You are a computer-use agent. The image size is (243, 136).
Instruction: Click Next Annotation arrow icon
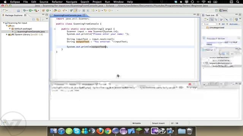pyautogui.click(x=93, y=11)
